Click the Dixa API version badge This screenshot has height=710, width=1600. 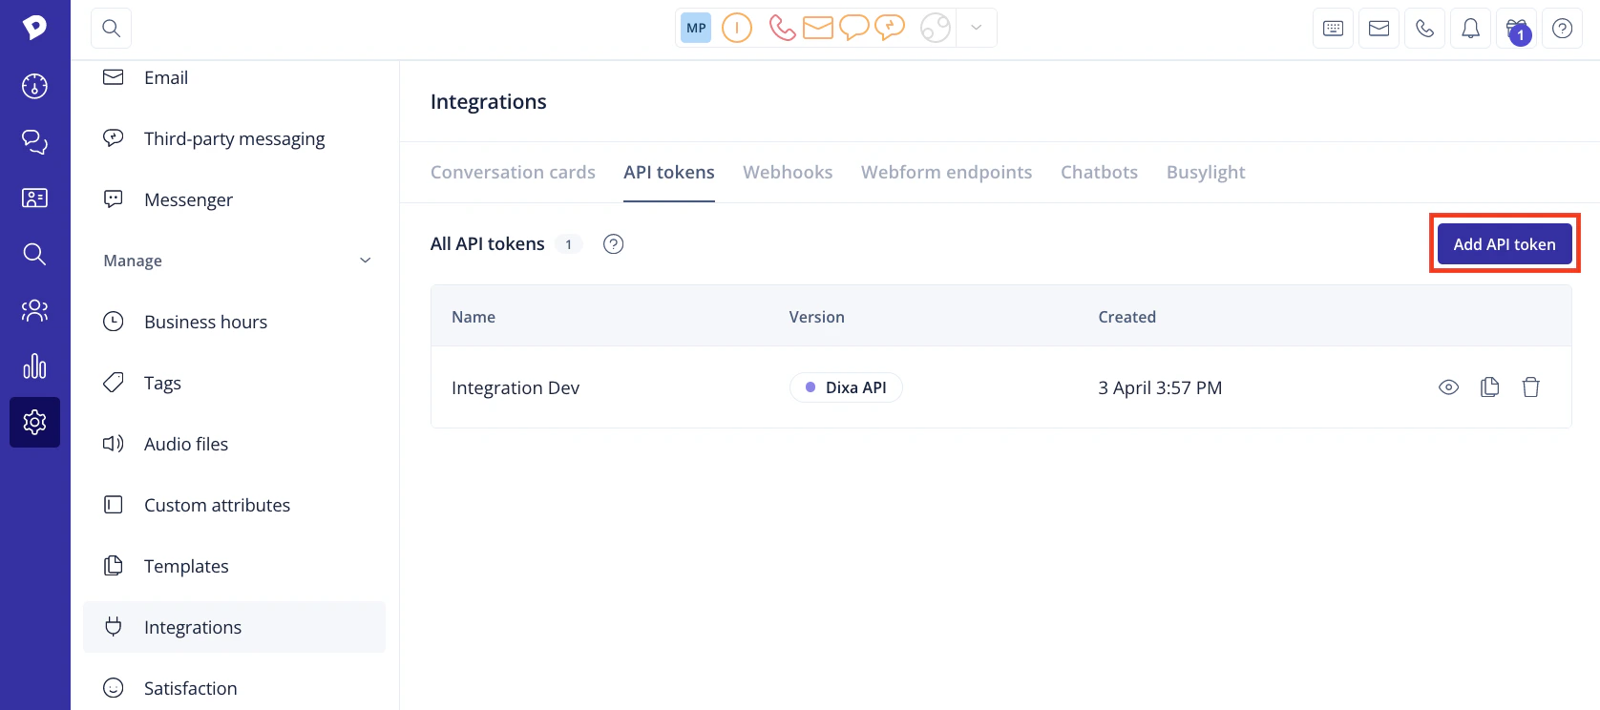point(846,387)
